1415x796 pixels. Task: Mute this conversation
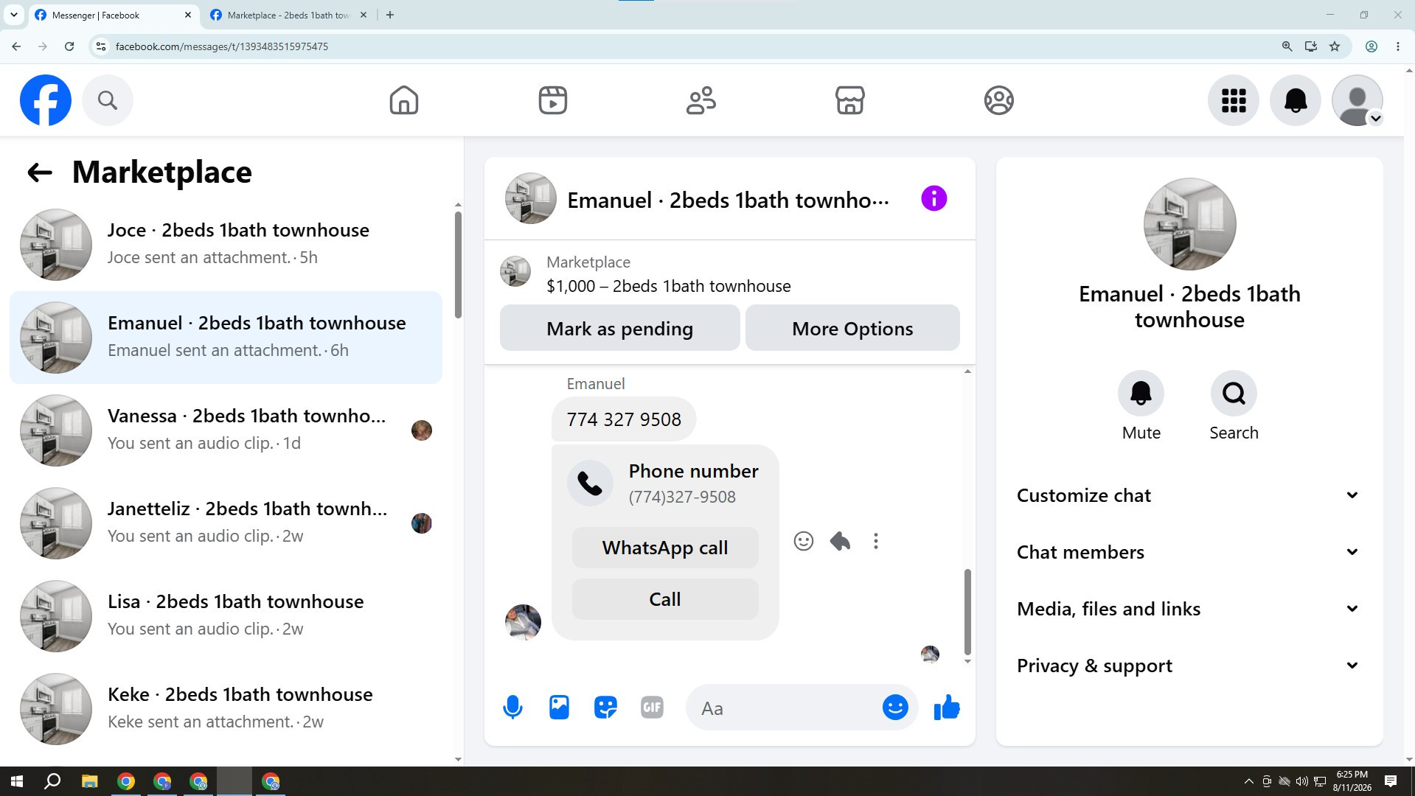[x=1141, y=394]
